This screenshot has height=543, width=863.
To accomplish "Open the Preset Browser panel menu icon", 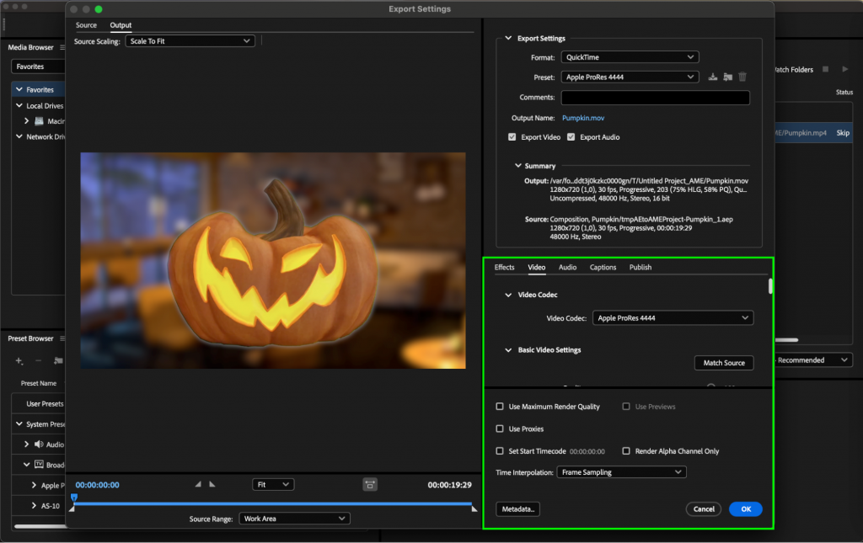I will click(x=61, y=338).
